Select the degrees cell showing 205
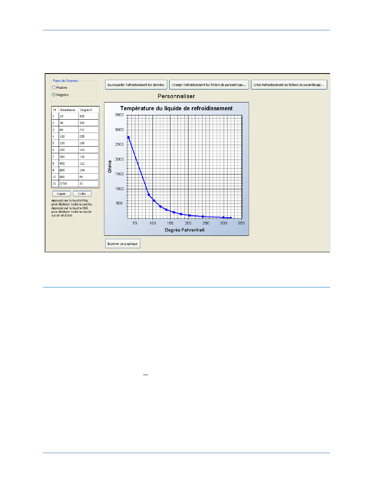Image resolution: width=373 pixels, height=483 pixels. click(x=88, y=136)
